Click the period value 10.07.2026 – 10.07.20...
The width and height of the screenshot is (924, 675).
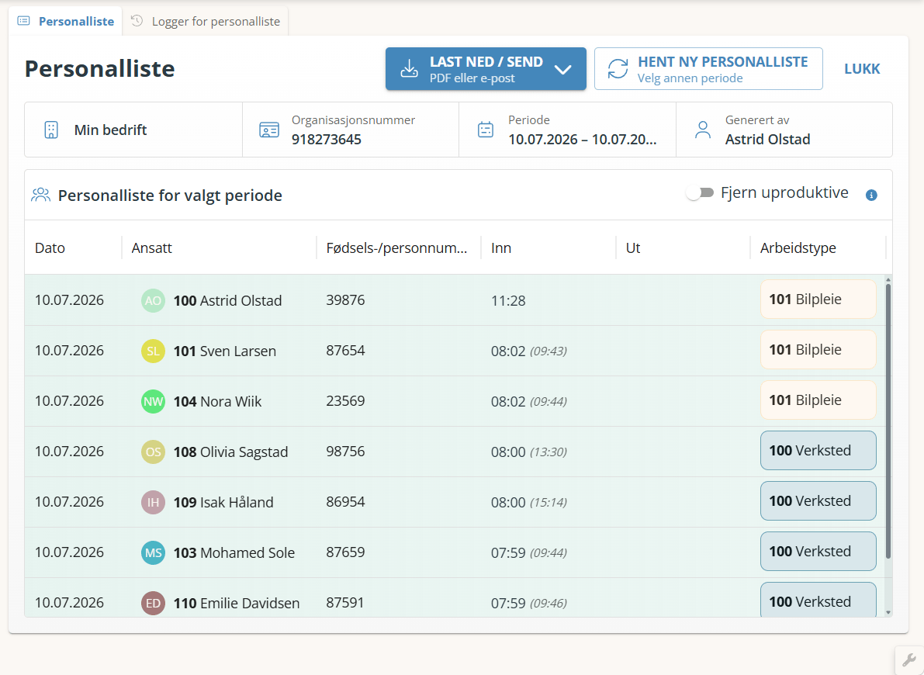(x=582, y=140)
